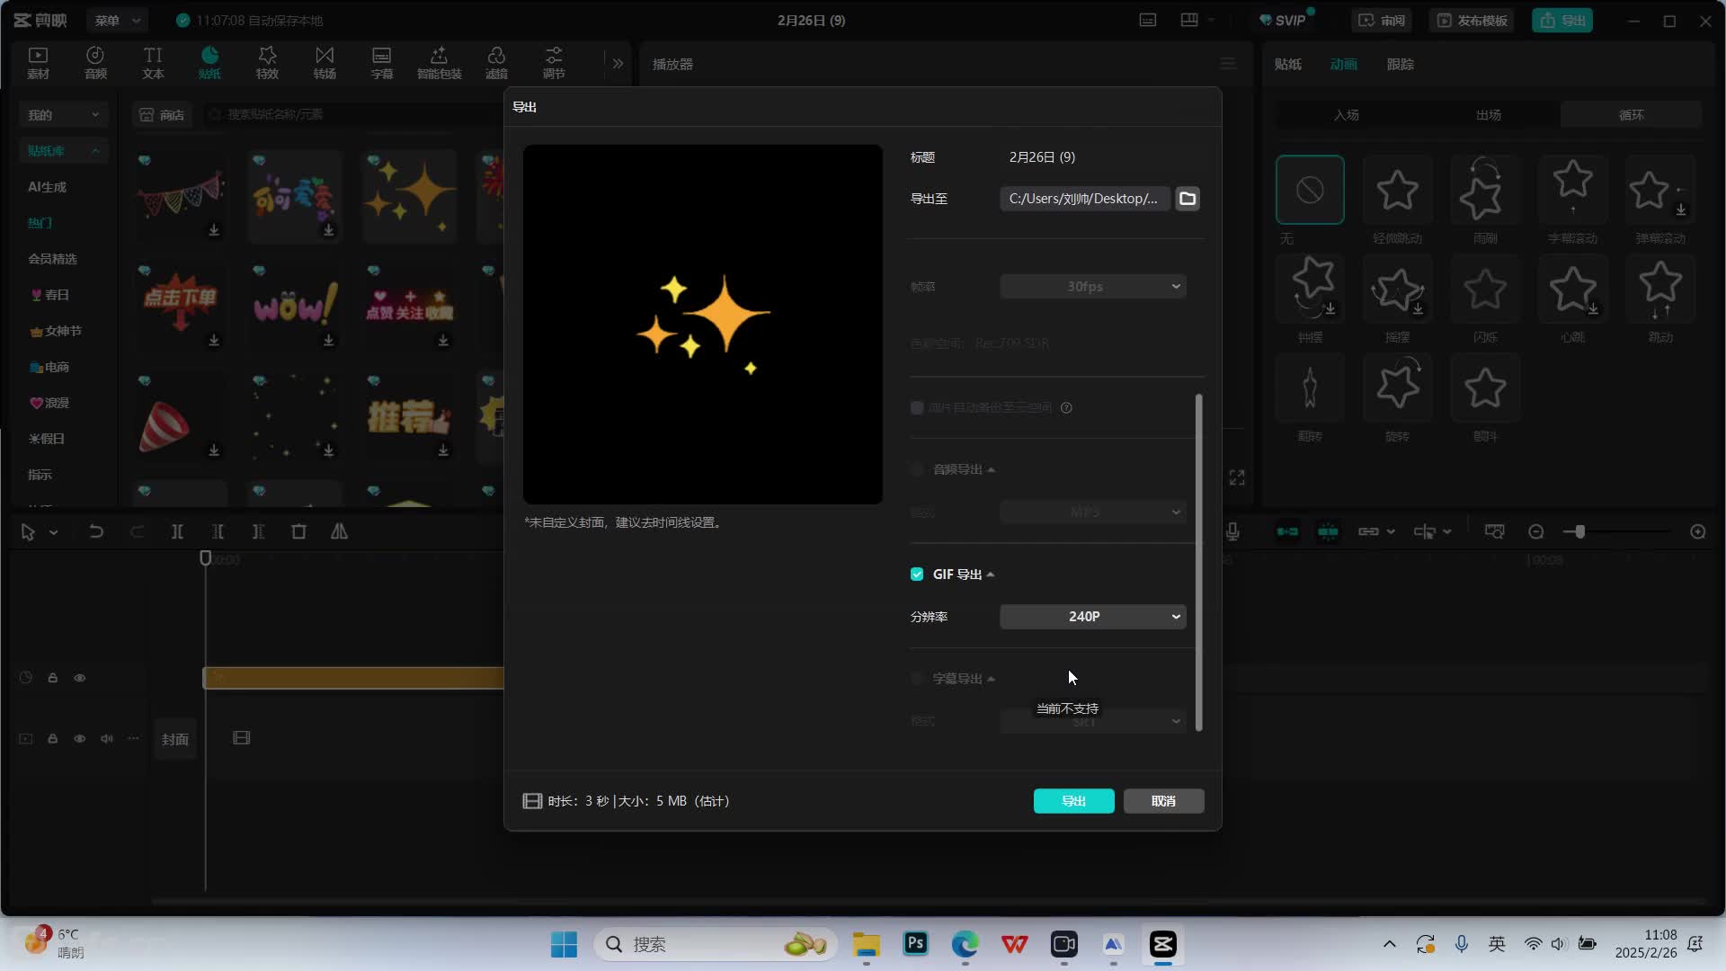Screen dimensions: 1726x971
Task: Switch to the 循环 animation tab
Action: point(1631,115)
